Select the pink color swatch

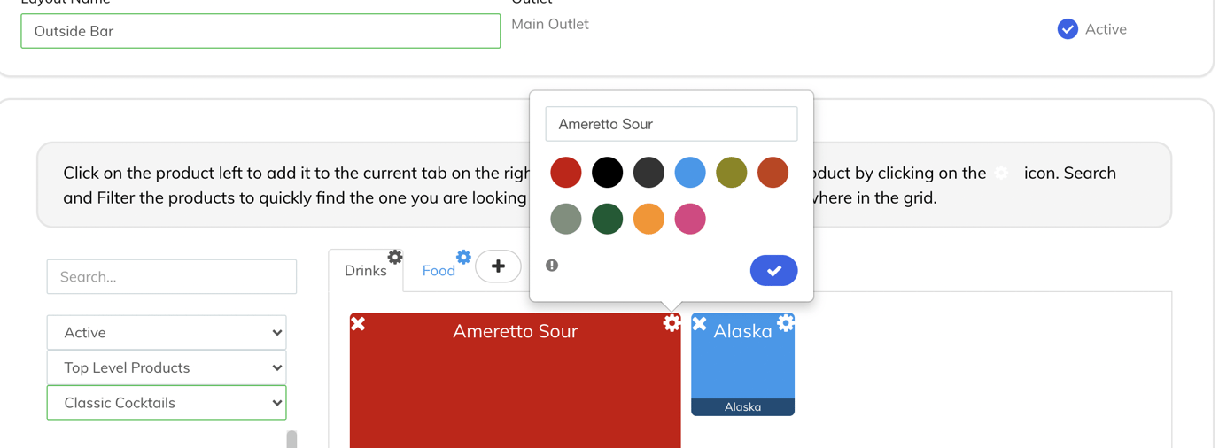tap(690, 219)
